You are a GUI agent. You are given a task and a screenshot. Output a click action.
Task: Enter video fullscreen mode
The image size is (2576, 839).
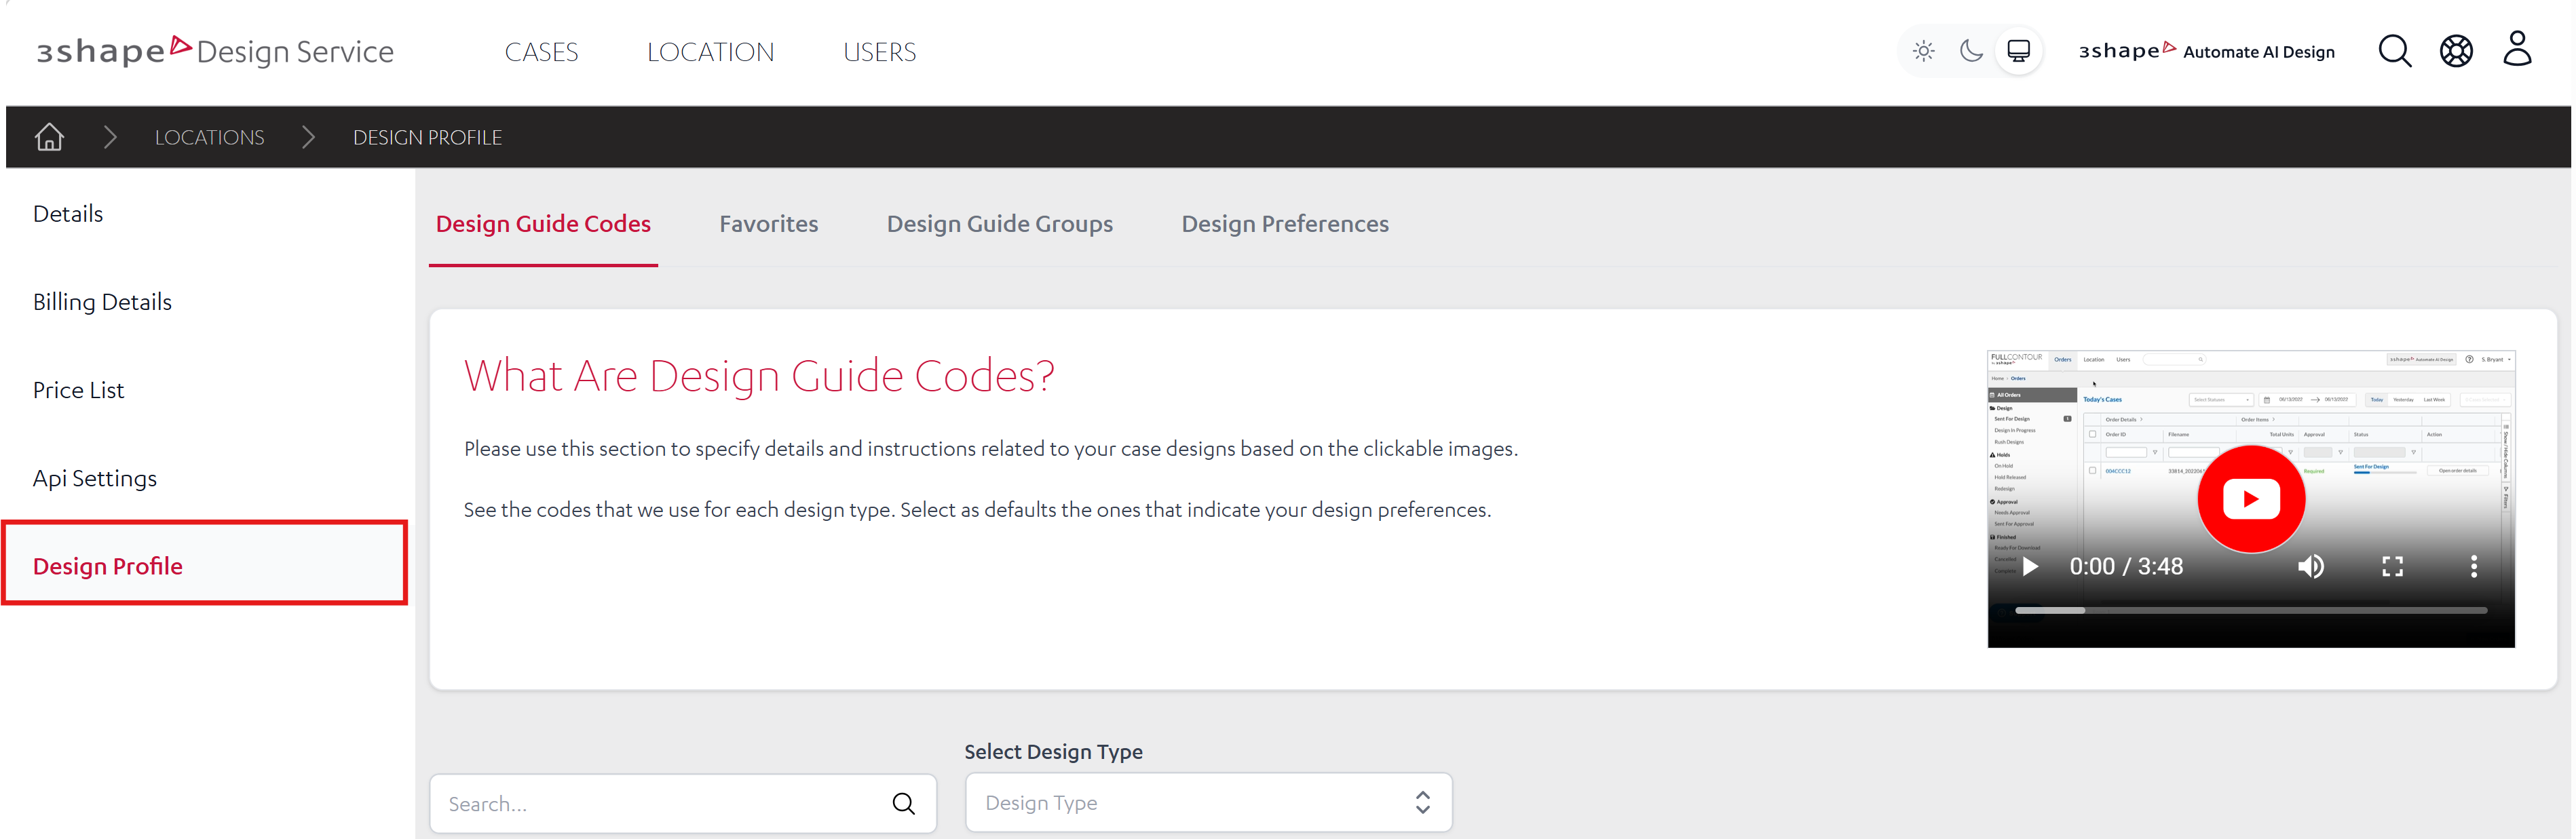pos(2392,567)
